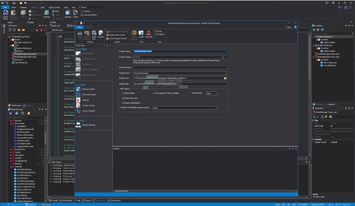Click Send to in main ribbon
The width and height of the screenshot is (355, 206).
pyautogui.click(x=86, y=11)
